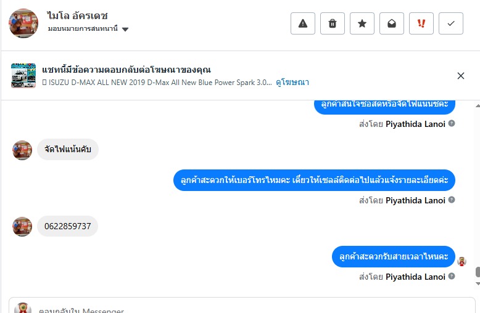Mark conversation with star icon

(x=362, y=23)
